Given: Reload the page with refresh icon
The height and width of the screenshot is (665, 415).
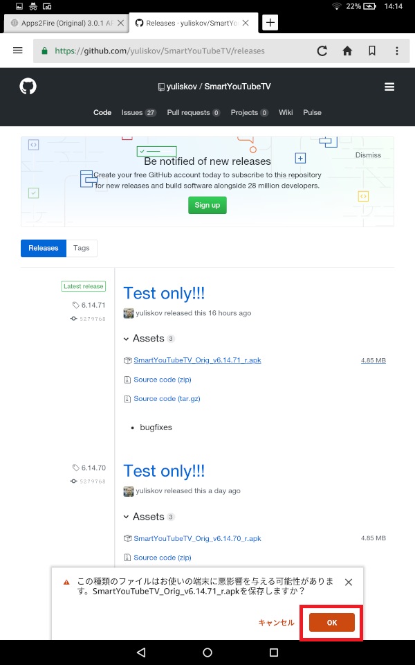Looking at the screenshot, I should [322, 51].
